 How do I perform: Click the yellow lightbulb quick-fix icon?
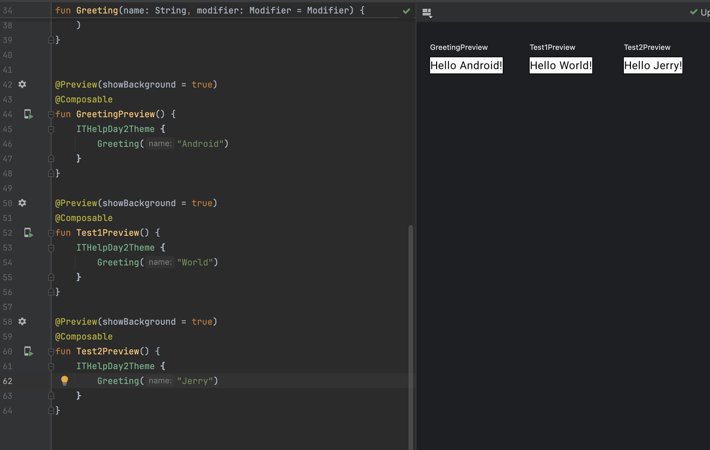64,381
